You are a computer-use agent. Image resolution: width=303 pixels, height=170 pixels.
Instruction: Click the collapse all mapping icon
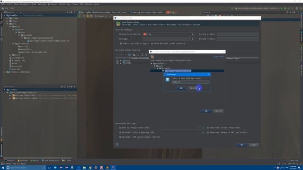point(146,55)
